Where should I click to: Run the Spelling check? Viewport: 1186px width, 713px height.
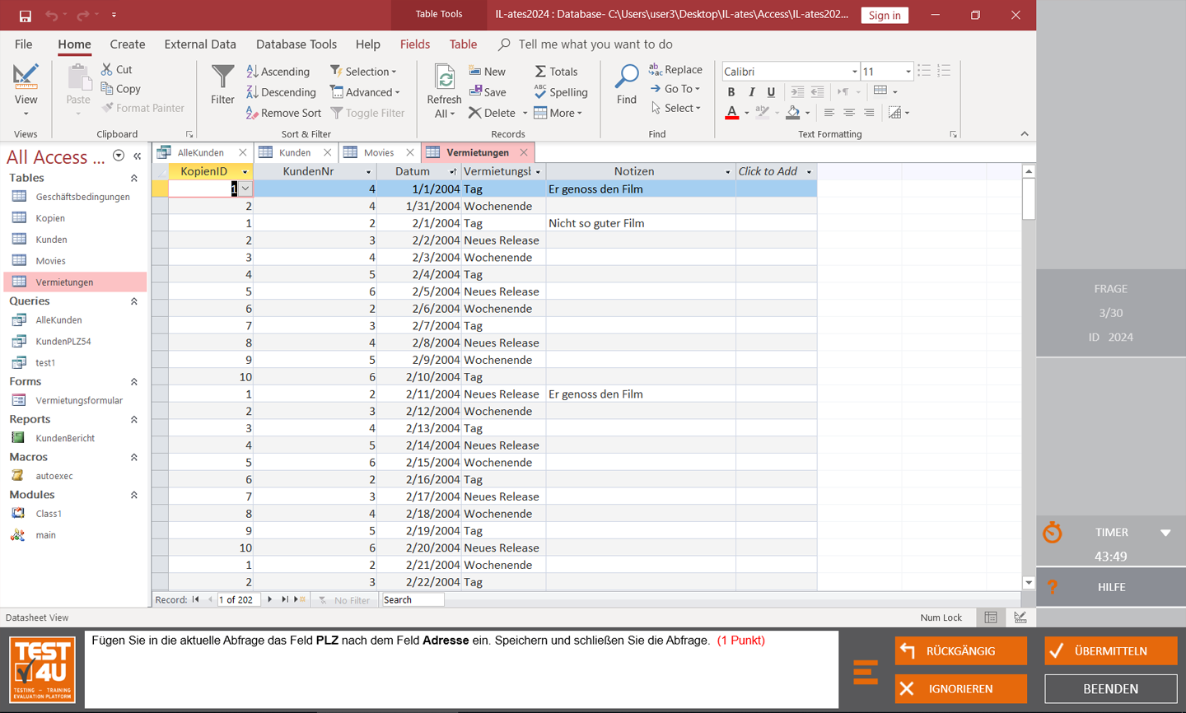click(x=561, y=92)
